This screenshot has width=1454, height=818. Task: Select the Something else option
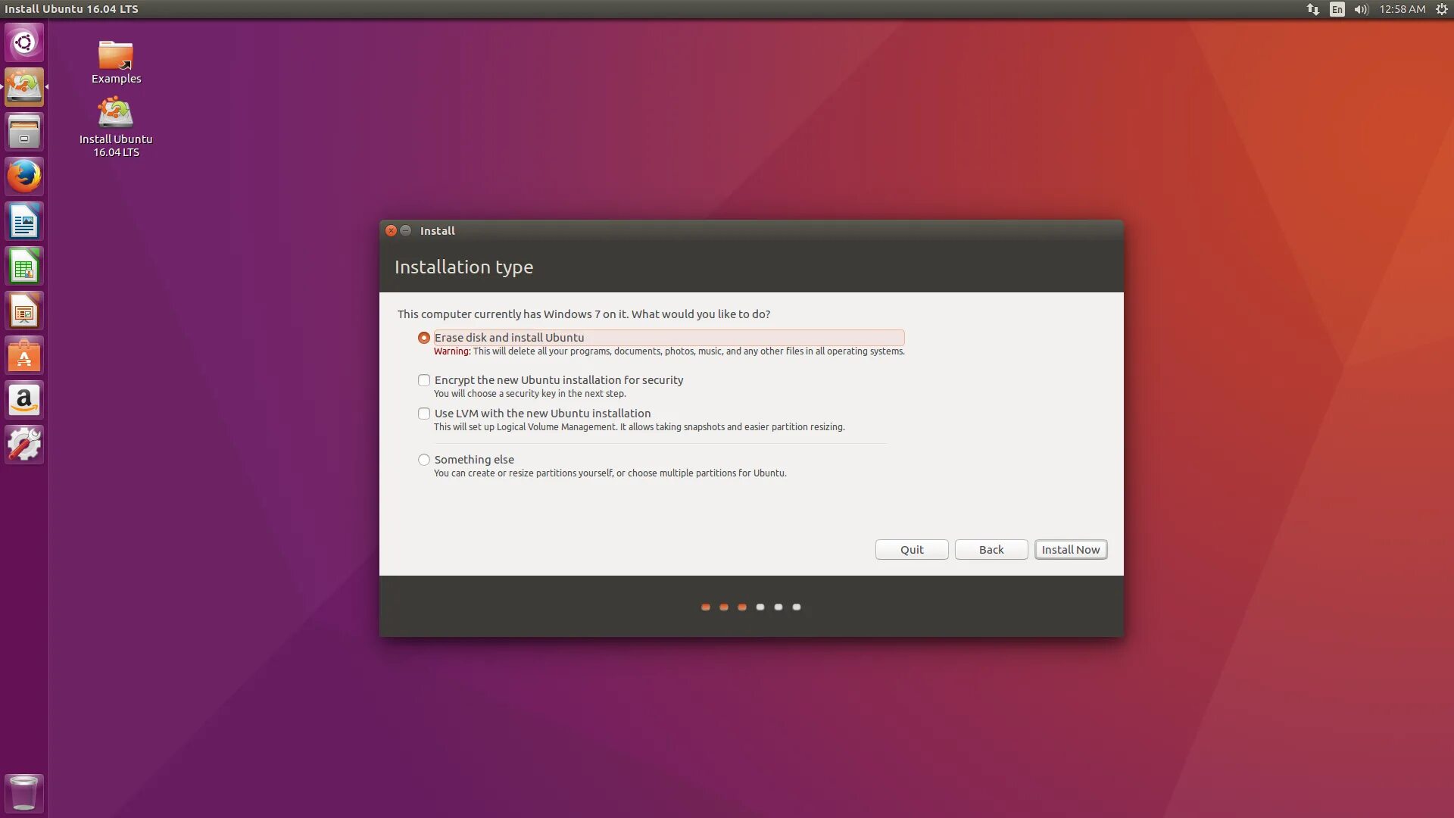coord(424,460)
